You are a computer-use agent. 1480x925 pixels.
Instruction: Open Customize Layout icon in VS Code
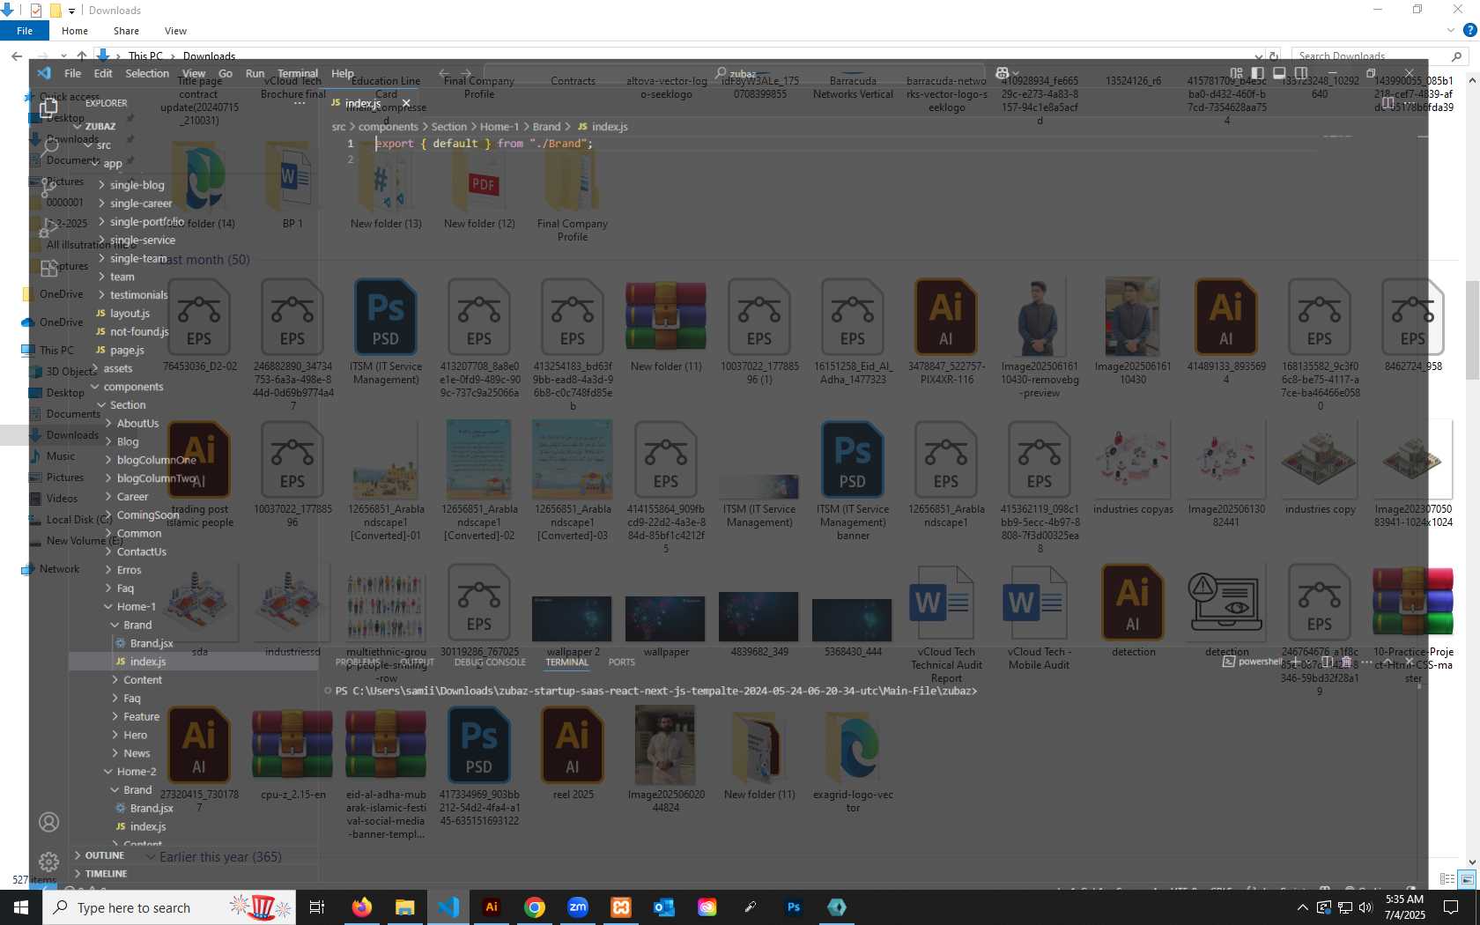1236,73
